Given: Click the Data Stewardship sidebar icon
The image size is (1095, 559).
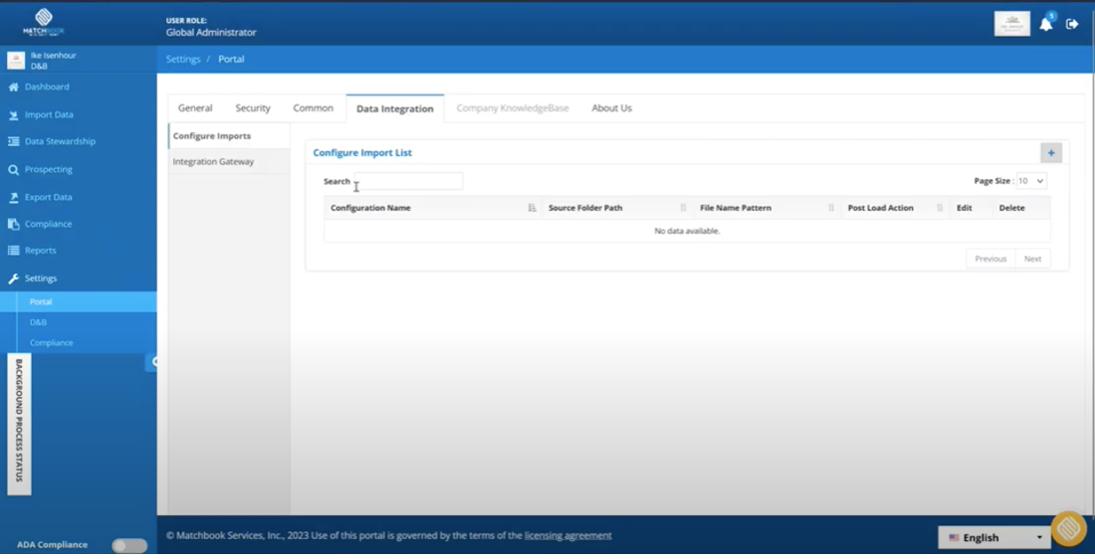Looking at the screenshot, I should point(13,141).
